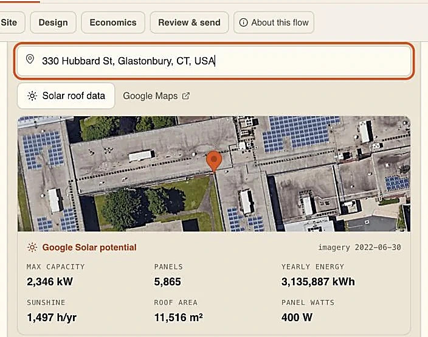
Task: Click the 5,865 panels value
Action: click(168, 282)
